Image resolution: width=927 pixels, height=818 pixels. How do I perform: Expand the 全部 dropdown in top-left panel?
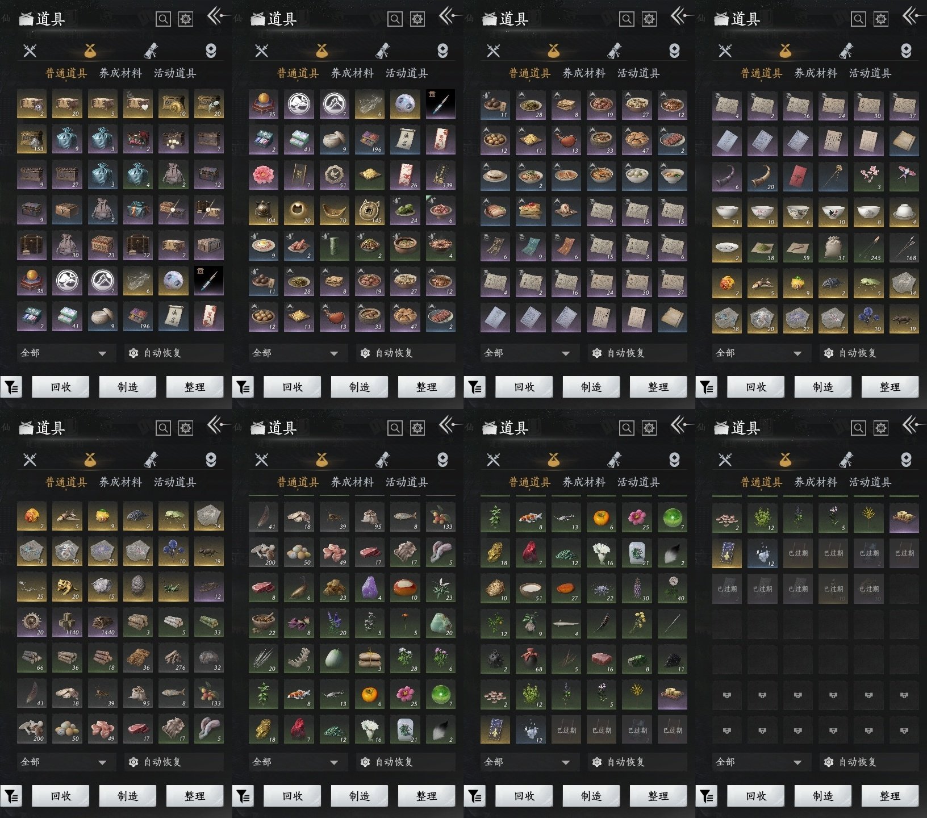[x=64, y=353]
